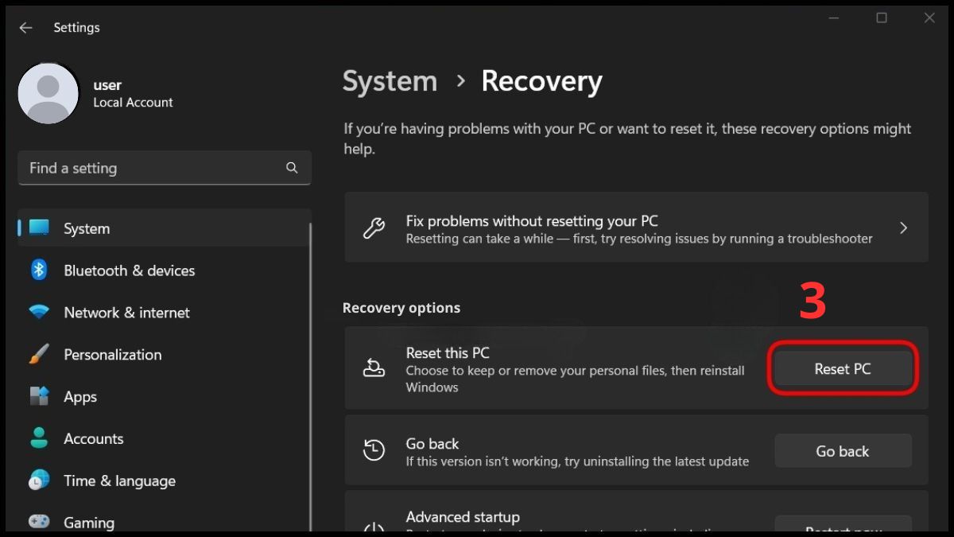Viewport: 954px width, 537px height.
Task: Click the search magnifier in Find a setting
Action: (292, 168)
